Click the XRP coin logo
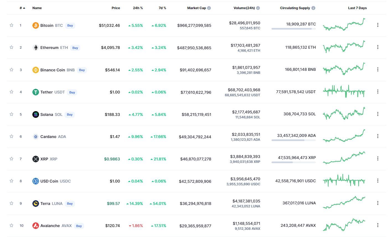 [x=35, y=159]
